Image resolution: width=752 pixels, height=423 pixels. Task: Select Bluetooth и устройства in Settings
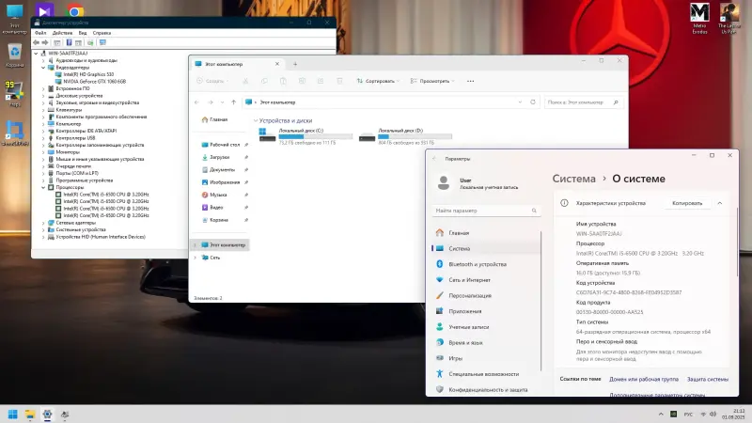[x=486, y=264]
